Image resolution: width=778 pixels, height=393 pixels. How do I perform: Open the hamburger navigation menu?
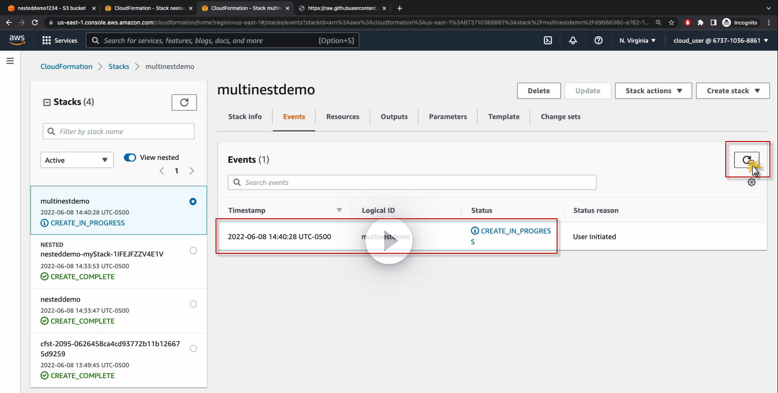pyautogui.click(x=10, y=61)
